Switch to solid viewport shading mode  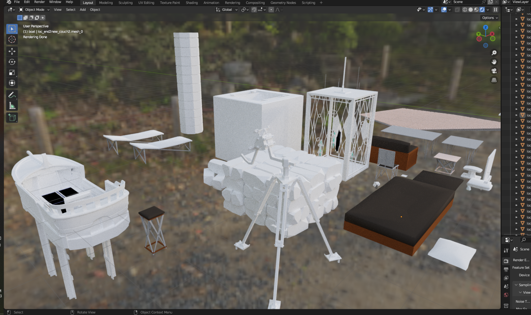[470, 10]
